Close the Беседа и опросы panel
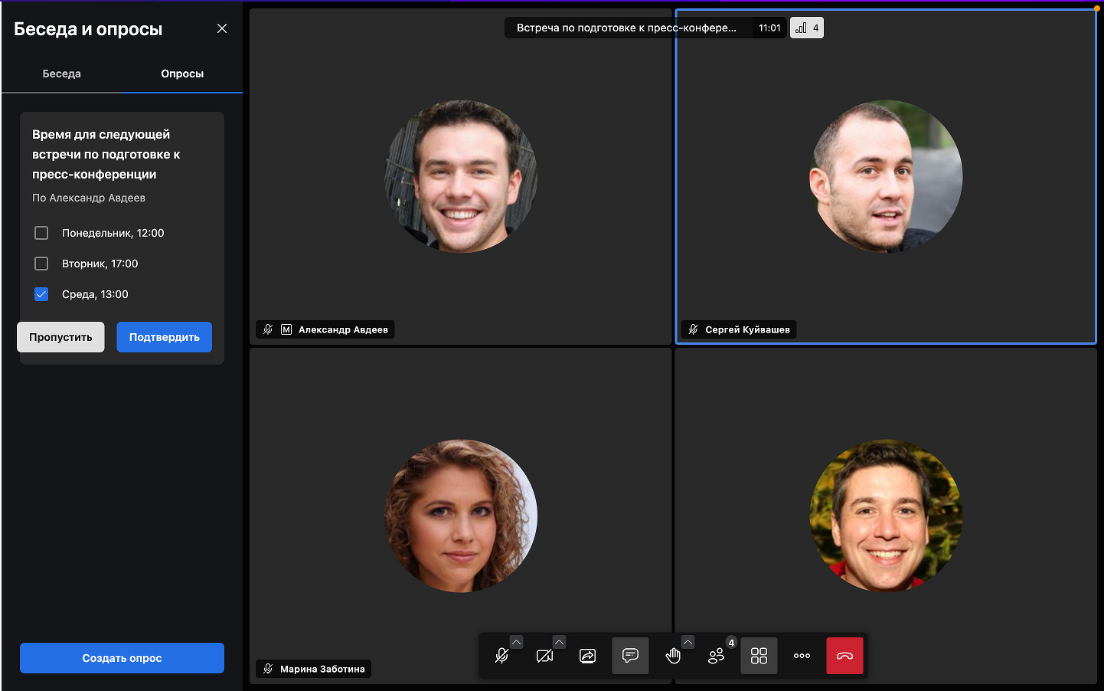This screenshot has width=1104, height=691. coord(222,28)
